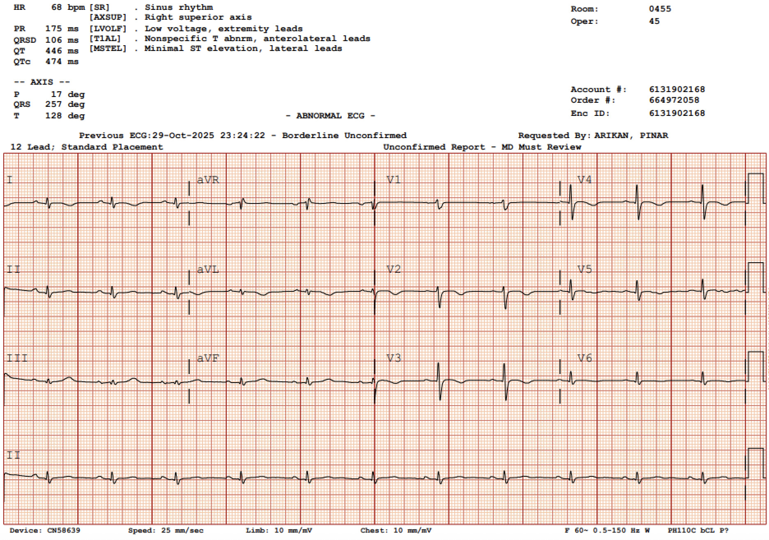Screen dimensions: 769x540
Task: Select the 'Right superior axis' statement
Action: click(198, 17)
